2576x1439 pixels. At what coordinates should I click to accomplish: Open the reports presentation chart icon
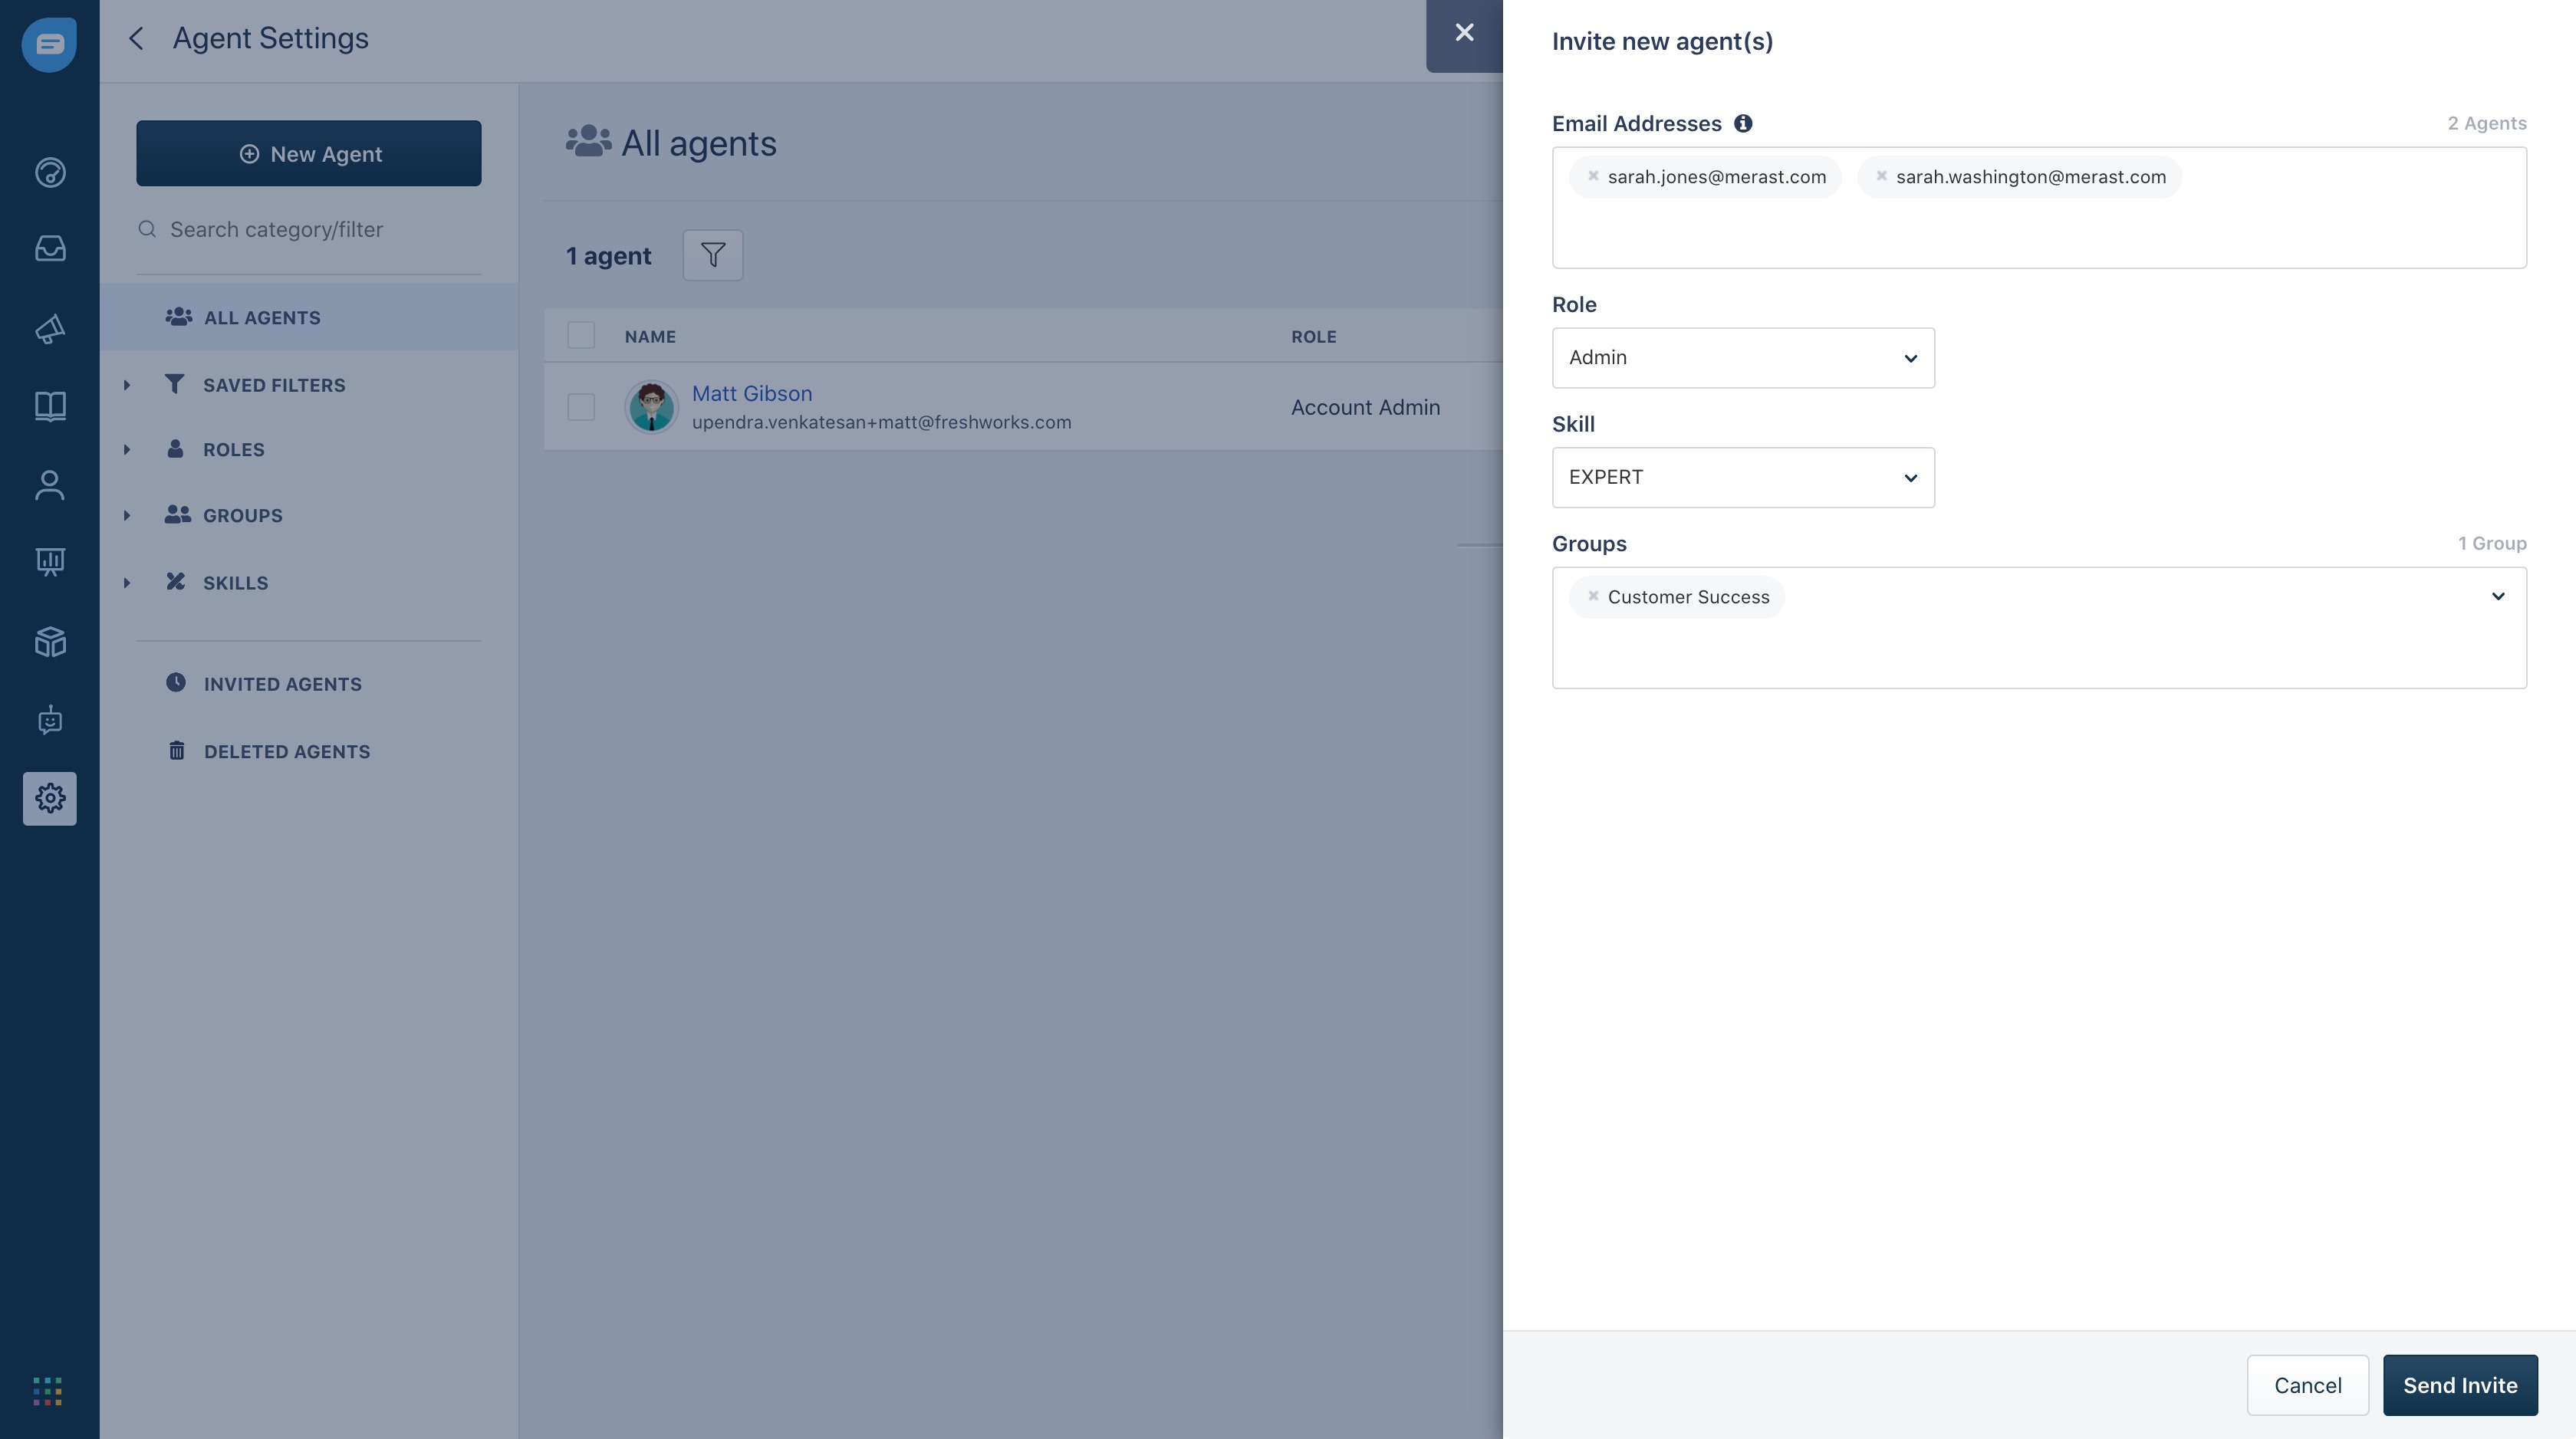50,561
